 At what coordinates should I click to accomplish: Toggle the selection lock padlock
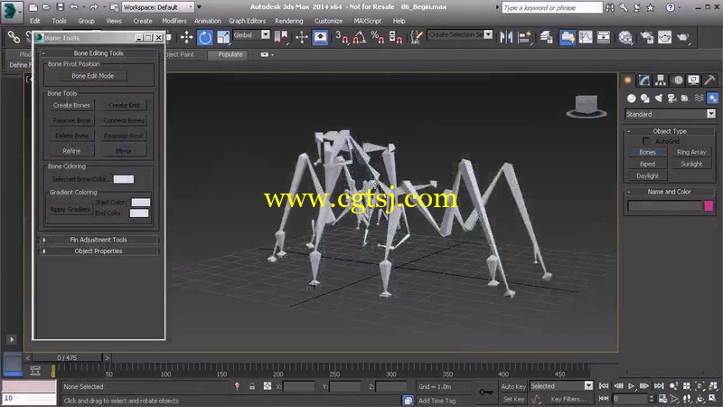pyautogui.click(x=252, y=386)
